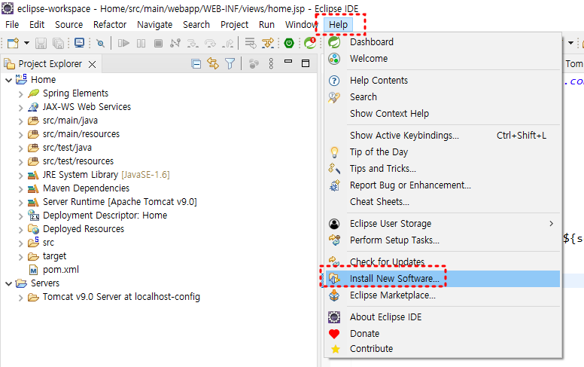The image size is (584, 367).
Task: Click the Step Return icon
Action: 227,43
